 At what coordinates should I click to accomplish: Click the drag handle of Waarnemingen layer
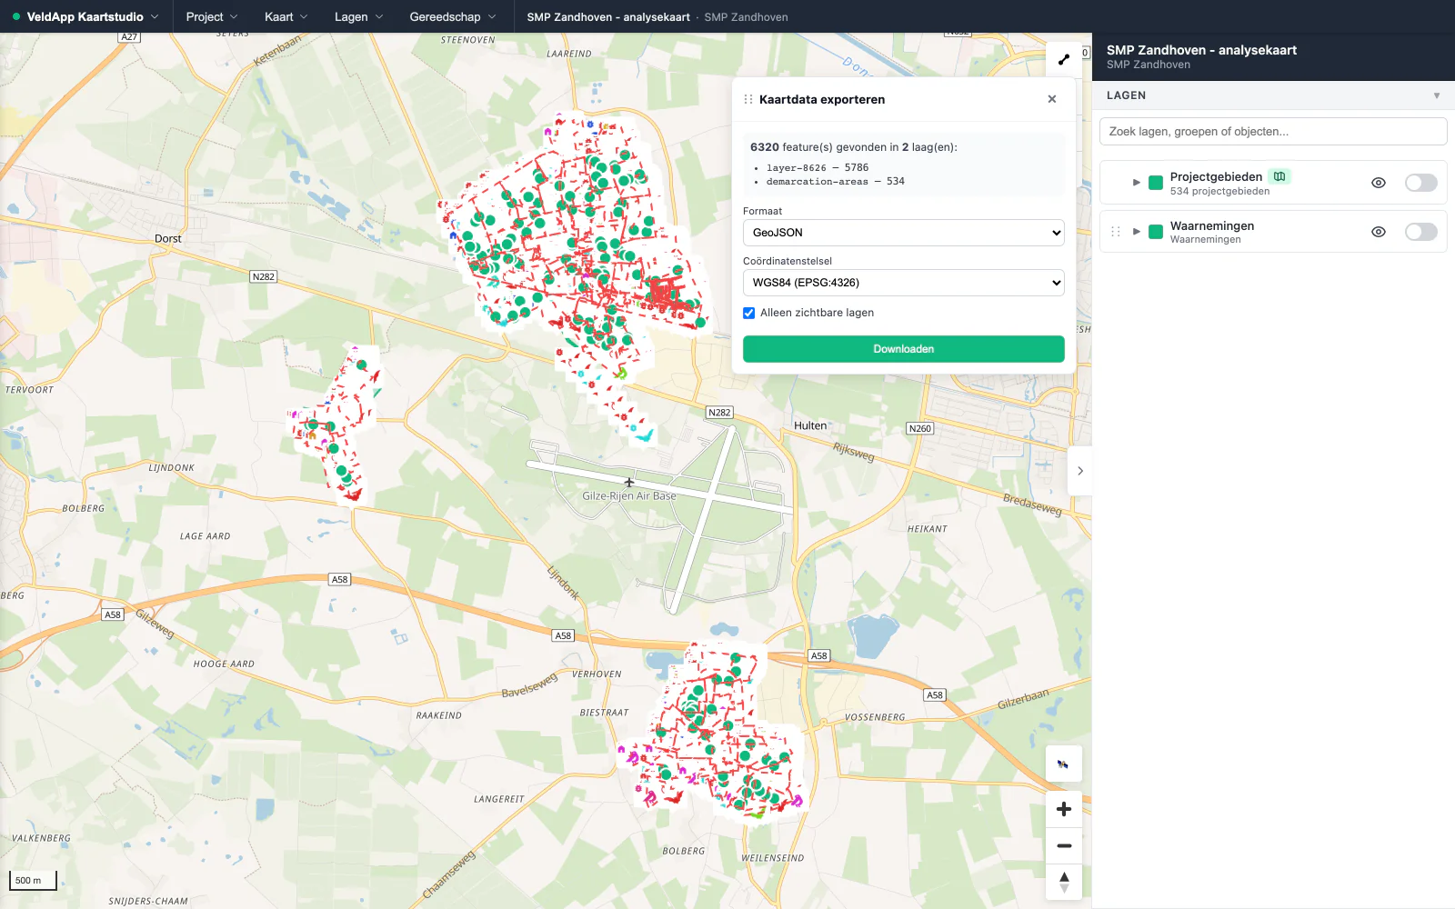coord(1116,232)
